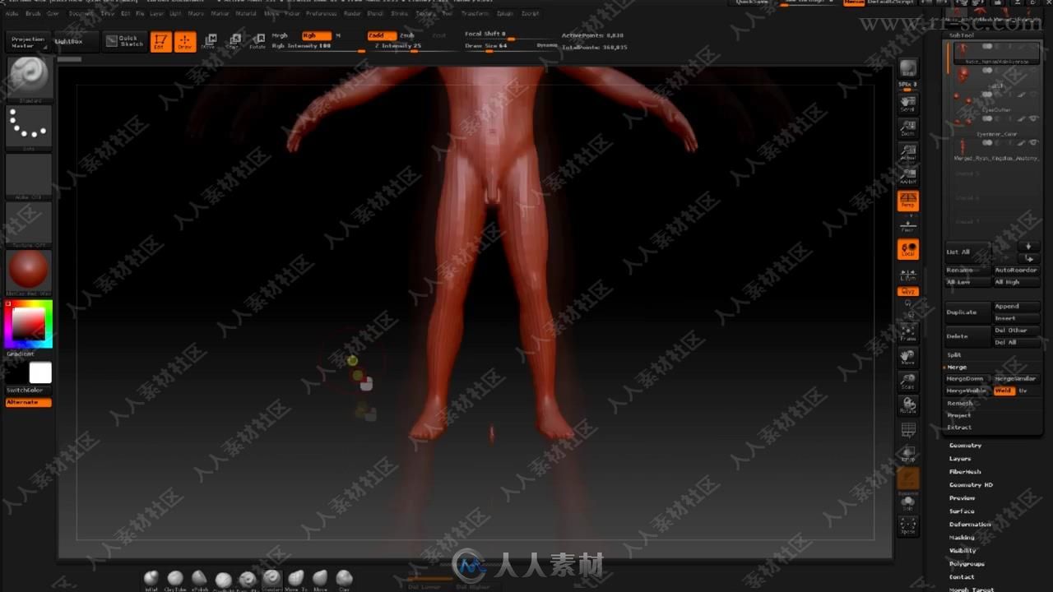Screen dimensions: 1053x592
Task: Click the Move view icon in right shelf
Action: pyautogui.click(x=908, y=356)
